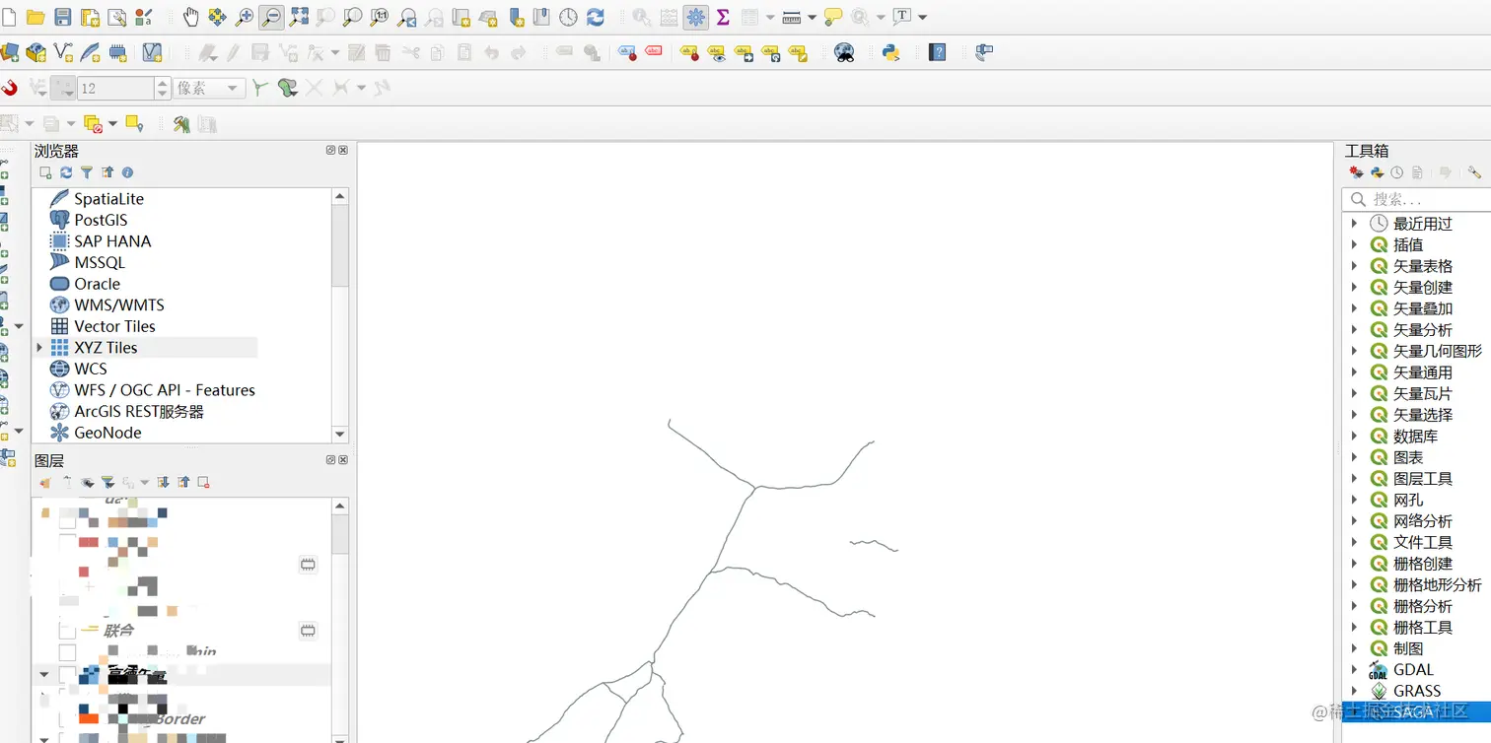Select WMS/WMTS in the browser tree
Image resolution: width=1491 pixels, height=743 pixels.
tap(119, 304)
